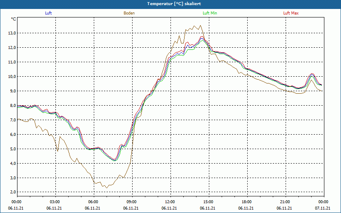Click the 3,0 y-axis value
Viewport: 341px width, 213px height.
pos(13,178)
